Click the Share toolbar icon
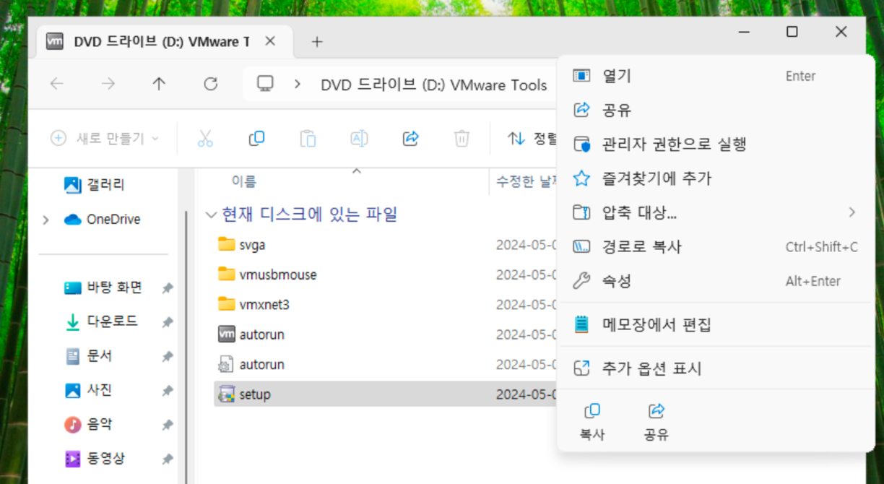884x484 pixels. point(411,138)
